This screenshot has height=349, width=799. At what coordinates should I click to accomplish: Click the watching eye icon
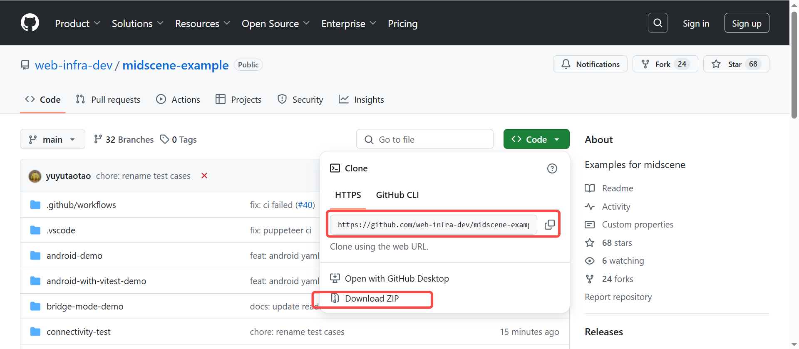(590, 261)
